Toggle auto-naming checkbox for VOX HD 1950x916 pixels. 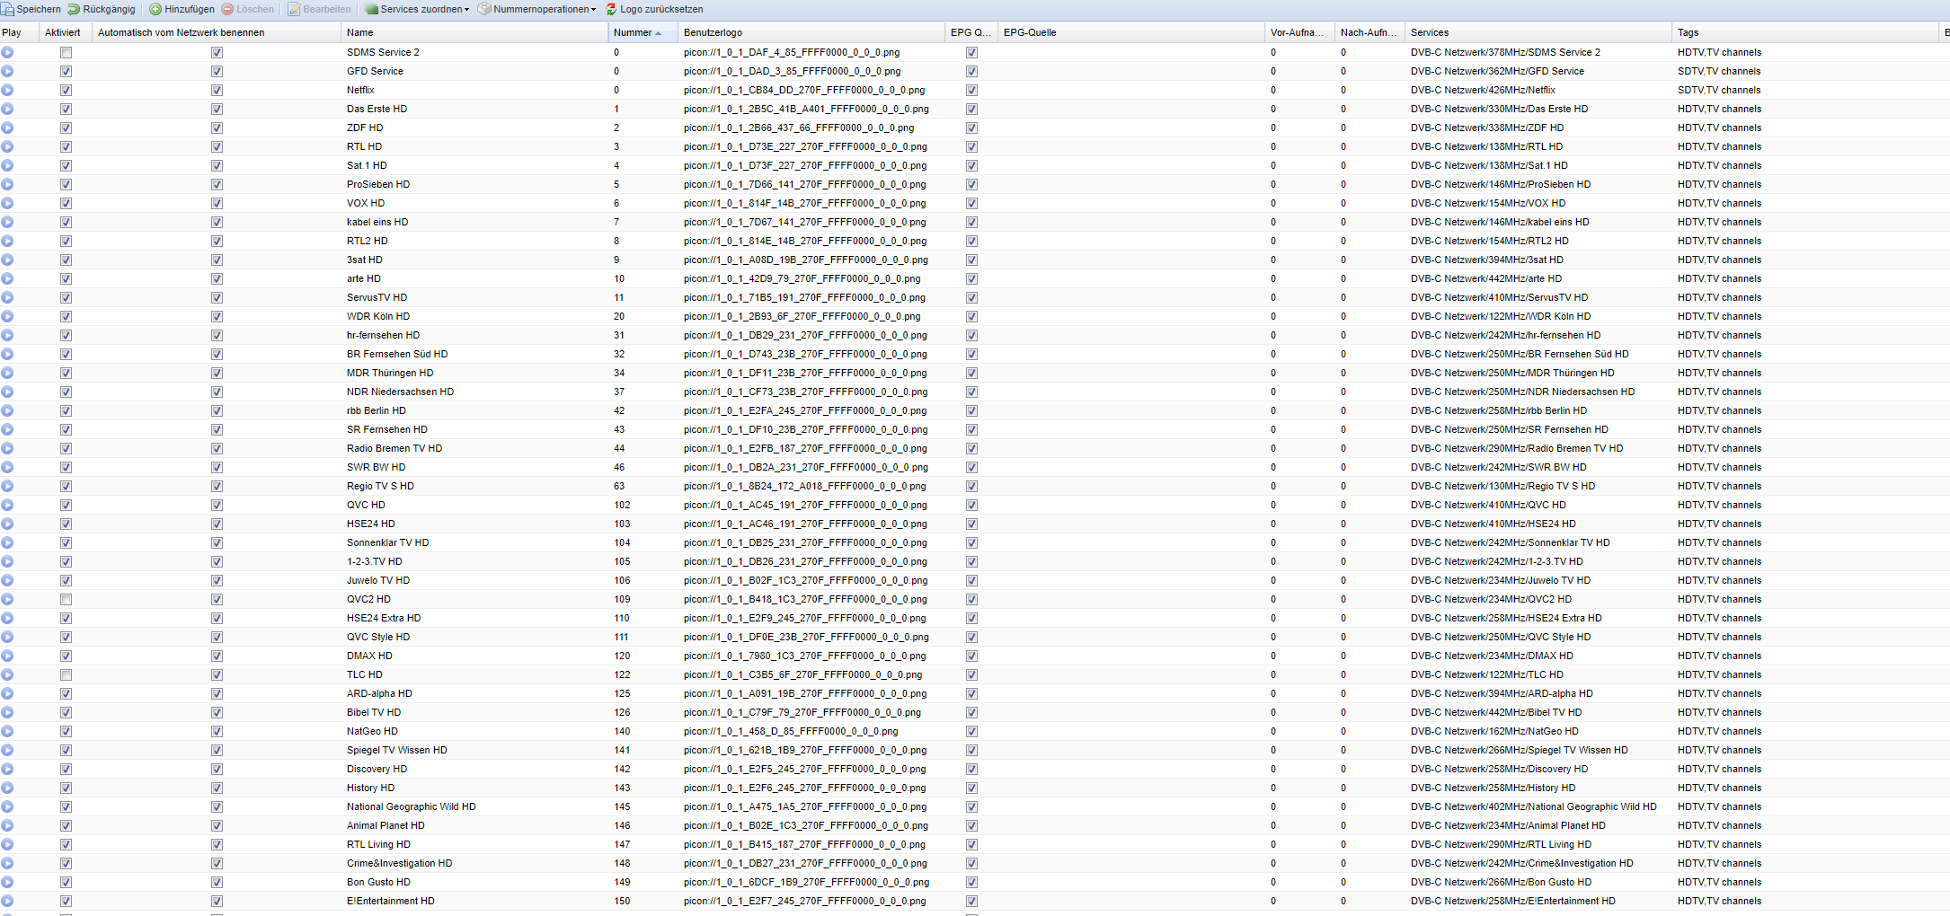coord(217,203)
